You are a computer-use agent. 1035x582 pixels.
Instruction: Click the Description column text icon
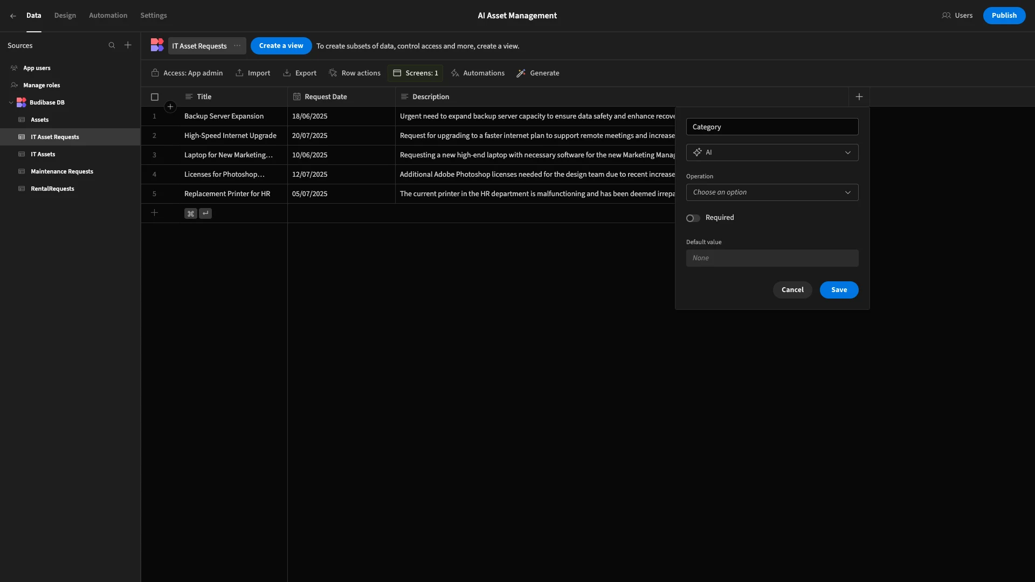(404, 97)
